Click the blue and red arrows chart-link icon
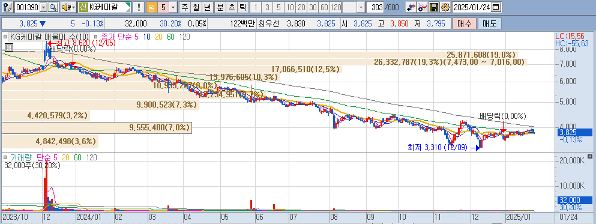 pos(411,7)
